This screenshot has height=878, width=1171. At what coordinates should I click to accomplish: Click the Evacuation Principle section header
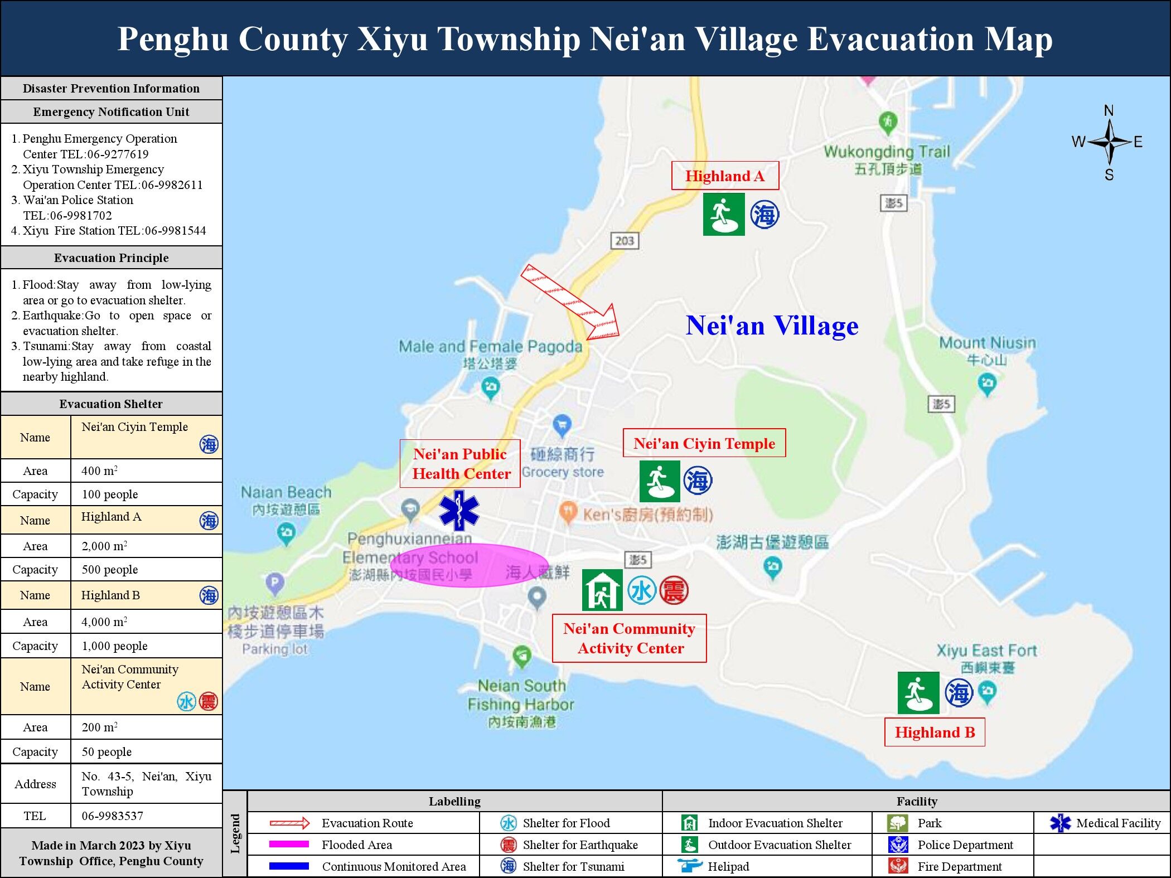tap(111, 258)
